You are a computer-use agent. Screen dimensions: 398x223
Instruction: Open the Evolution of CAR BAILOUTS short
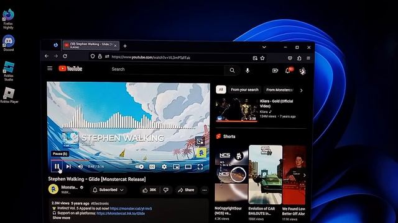click(266, 175)
